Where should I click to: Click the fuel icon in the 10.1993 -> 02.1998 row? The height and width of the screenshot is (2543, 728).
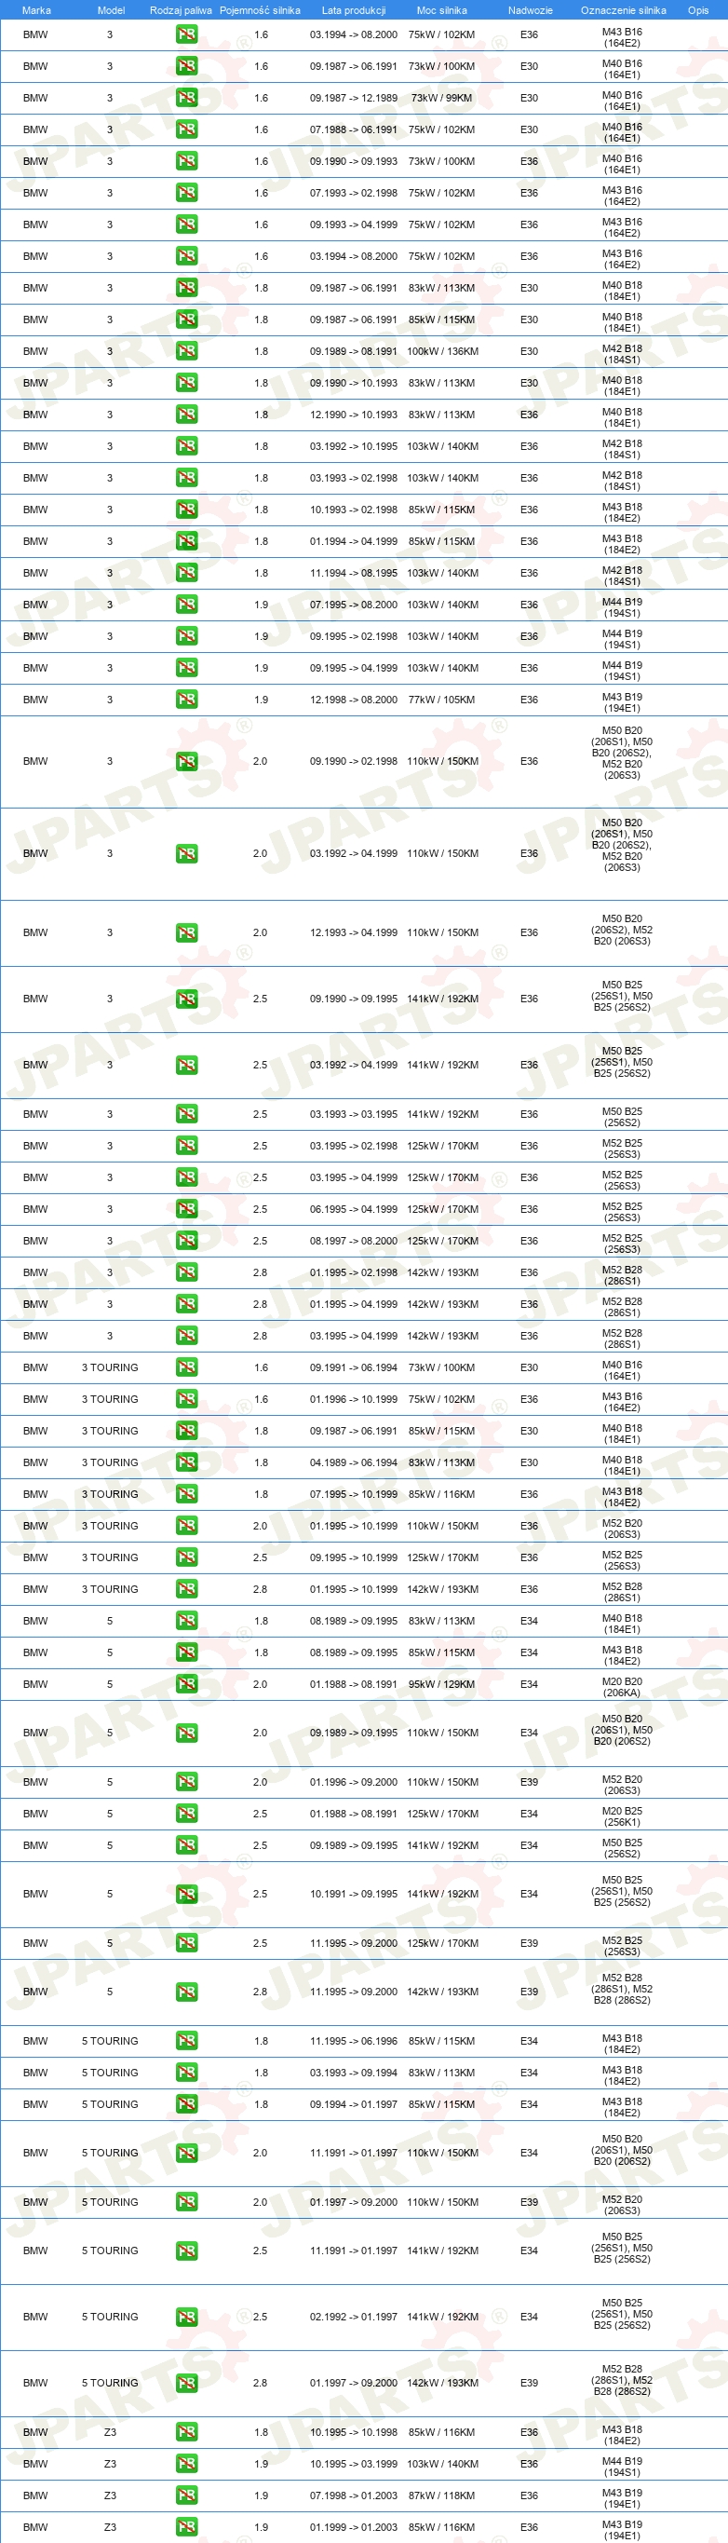pyautogui.click(x=186, y=510)
